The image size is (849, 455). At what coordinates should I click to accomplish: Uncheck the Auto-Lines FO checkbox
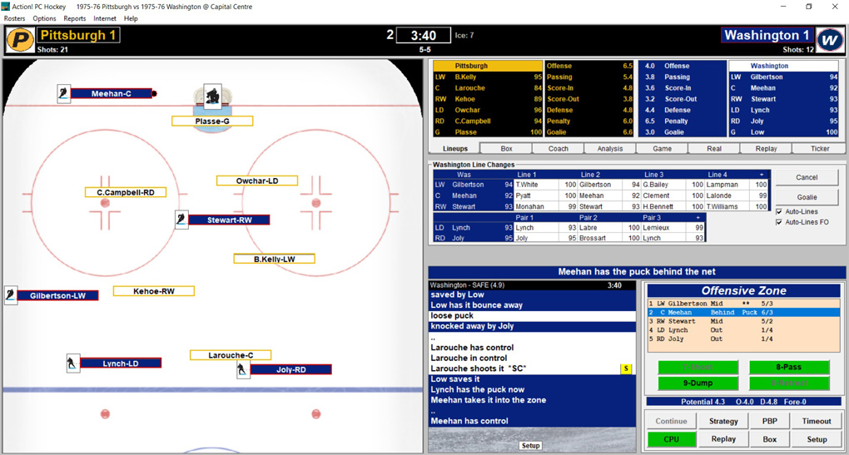coord(779,222)
